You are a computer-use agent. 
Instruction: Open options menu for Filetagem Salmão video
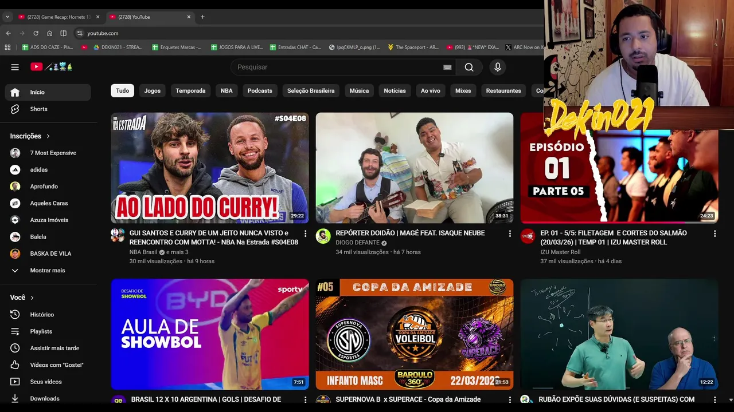pos(715,233)
